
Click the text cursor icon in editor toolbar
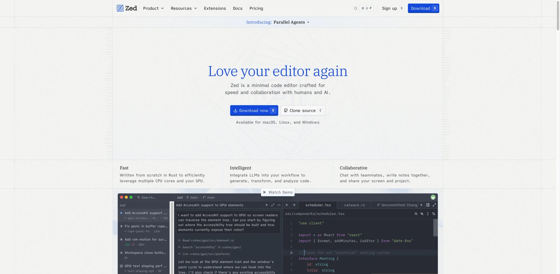(428, 214)
